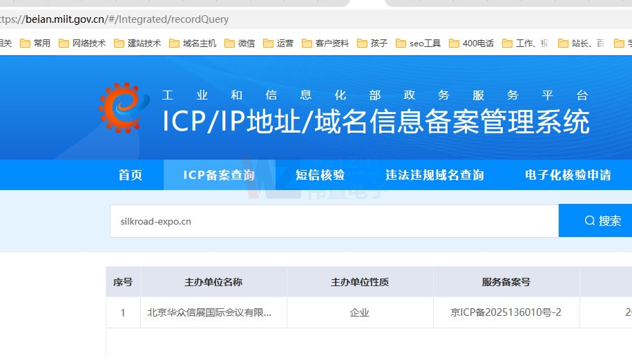The width and height of the screenshot is (632, 358).
Task: Switch to the 短信核验 tab
Action: 320,175
